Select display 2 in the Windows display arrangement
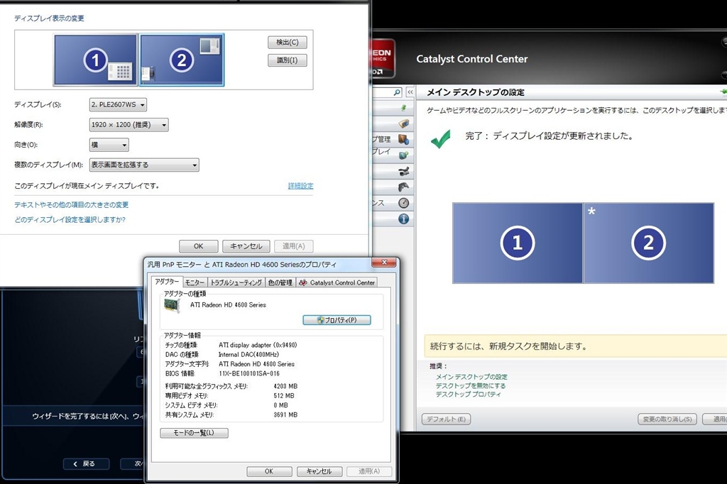This screenshot has width=727, height=484. click(182, 60)
